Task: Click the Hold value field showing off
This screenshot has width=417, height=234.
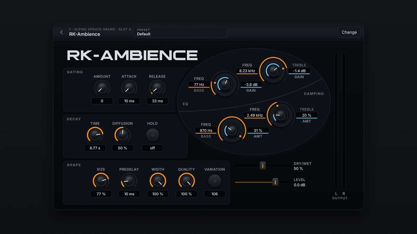Action: [152, 148]
